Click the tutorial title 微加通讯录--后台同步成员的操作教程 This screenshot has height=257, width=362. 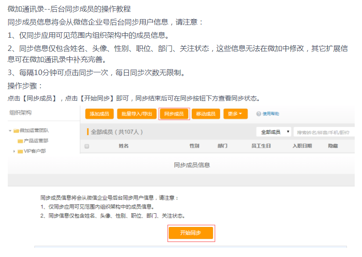[69, 9]
